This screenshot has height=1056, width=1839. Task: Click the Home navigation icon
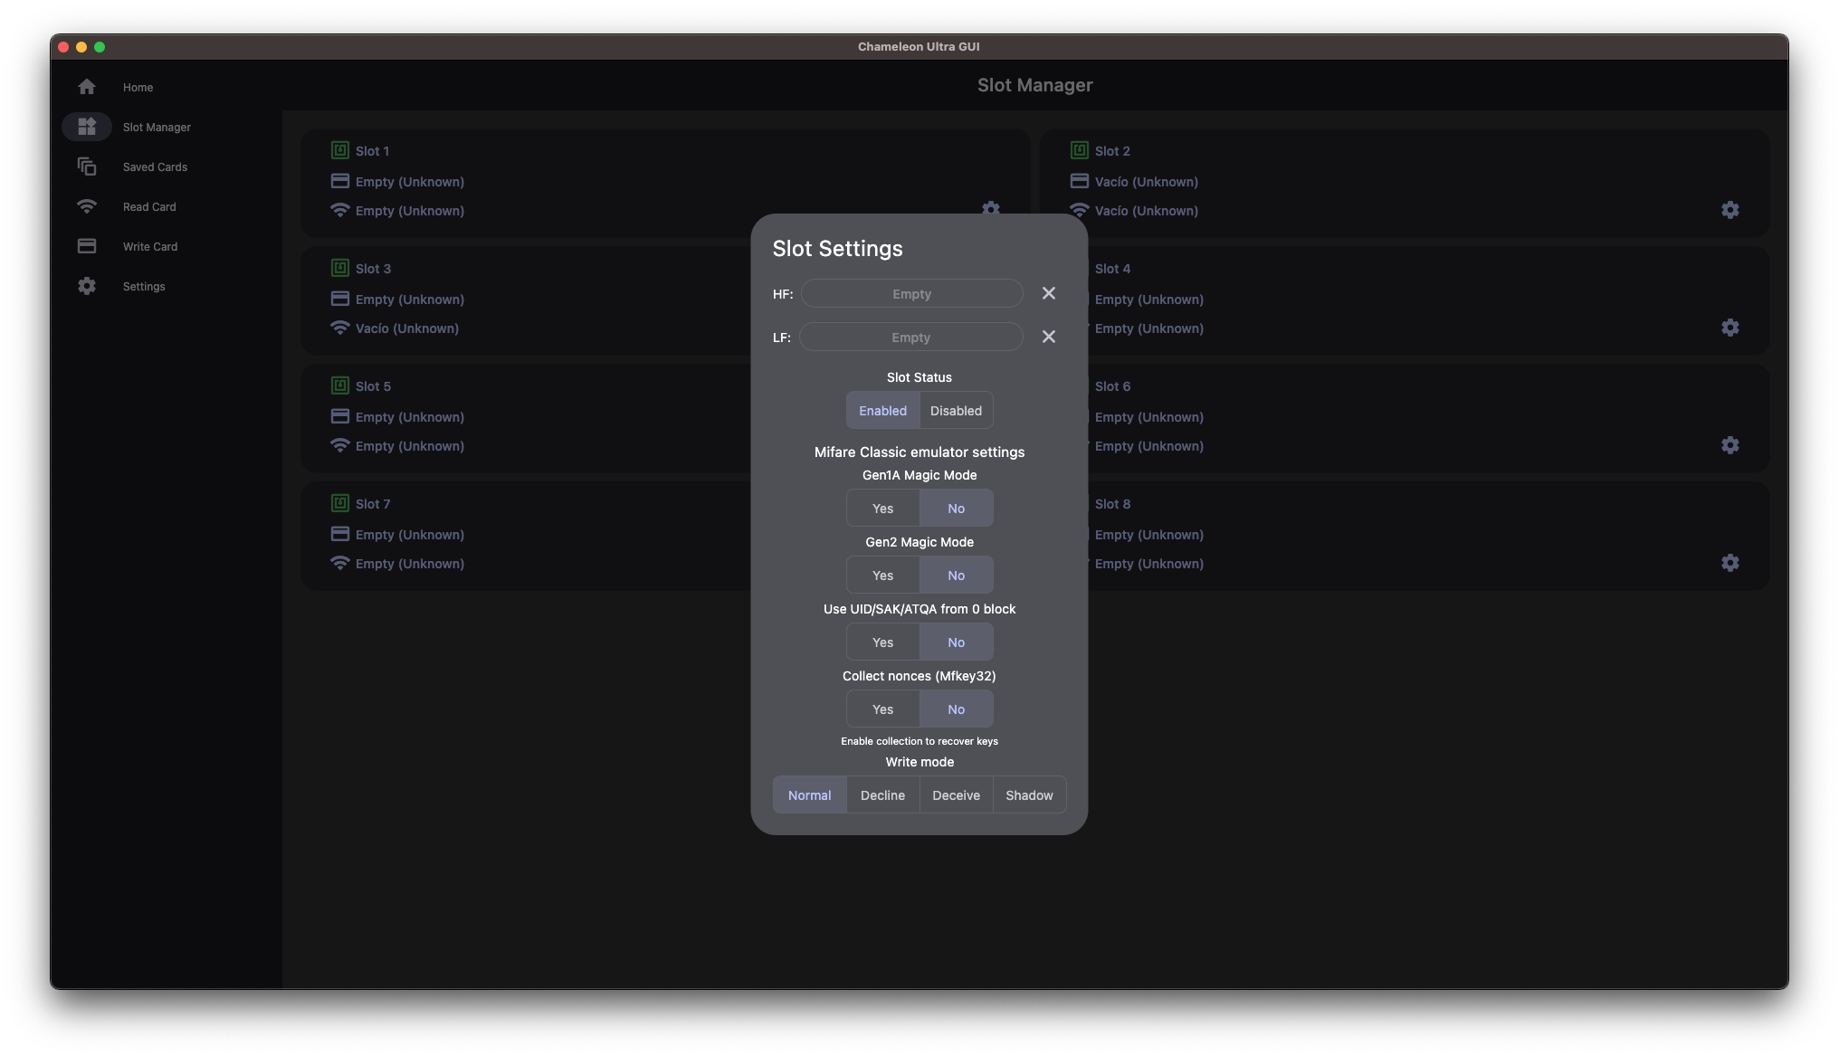[x=86, y=87]
